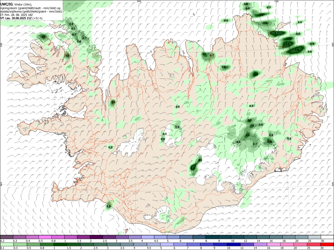
Task: Click the 2.0 precipitation value on the map
Action: point(287,44)
